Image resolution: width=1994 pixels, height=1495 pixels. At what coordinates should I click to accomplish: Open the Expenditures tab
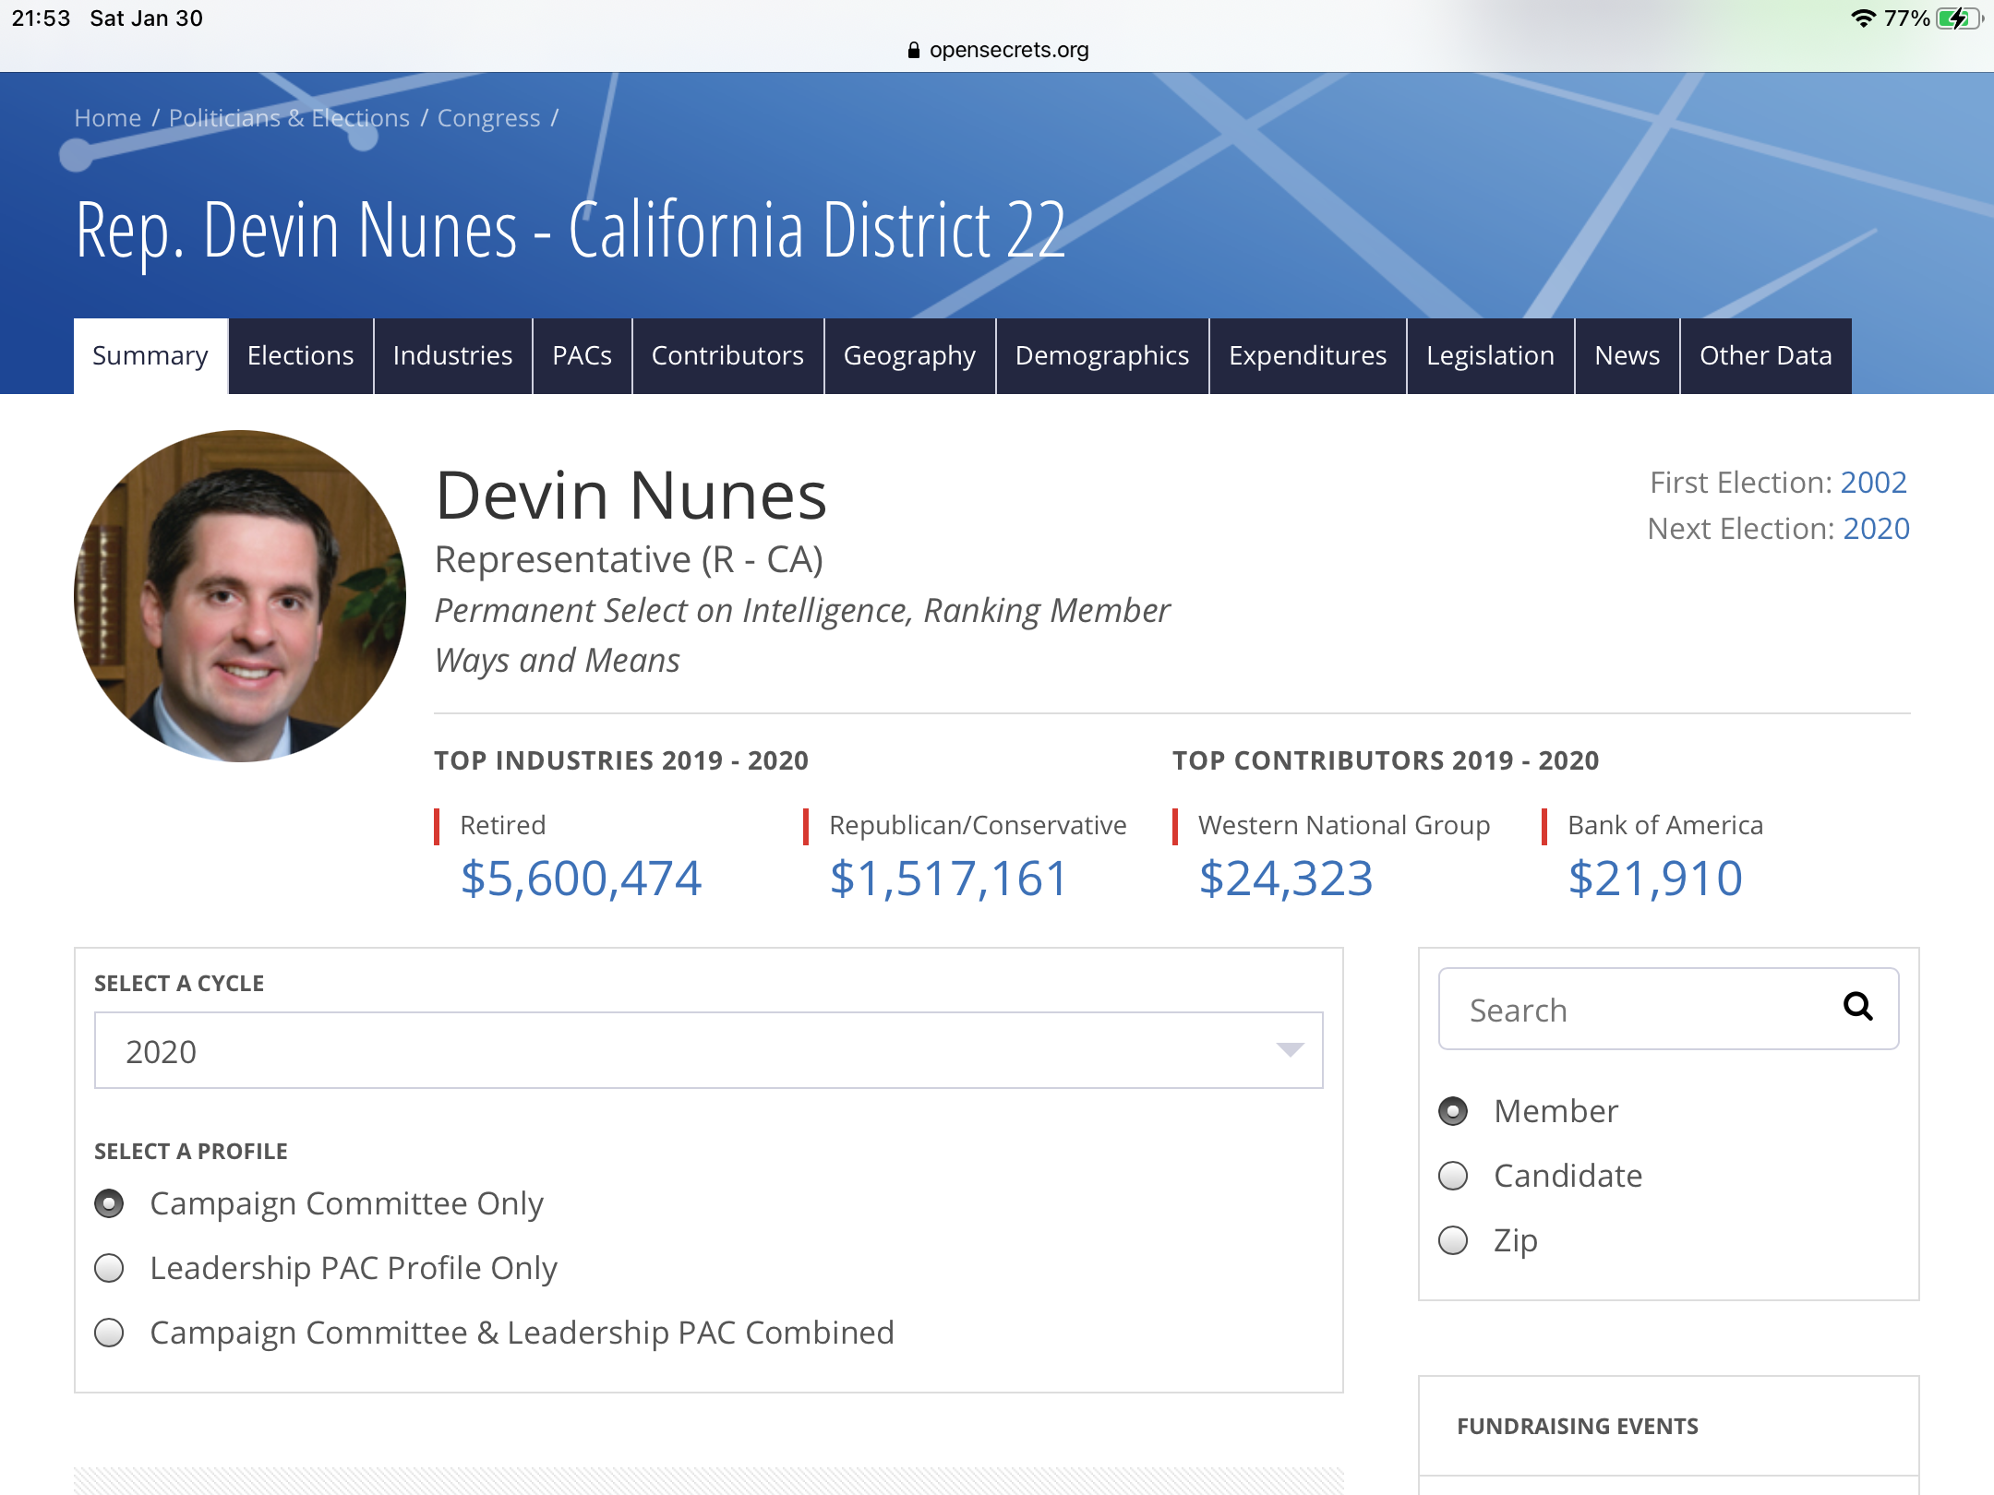pyautogui.click(x=1307, y=356)
